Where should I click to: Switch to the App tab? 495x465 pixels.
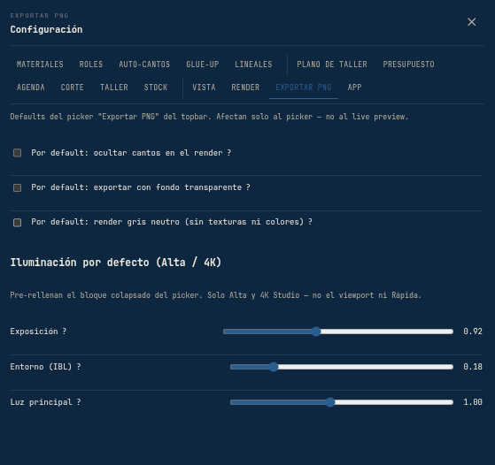click(354, 88)
